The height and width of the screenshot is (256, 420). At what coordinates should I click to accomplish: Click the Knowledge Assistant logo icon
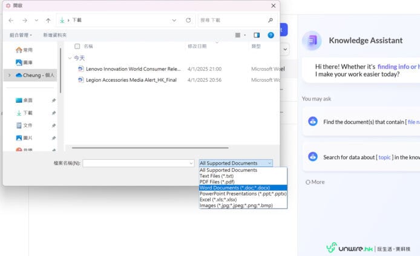(312, 41)
